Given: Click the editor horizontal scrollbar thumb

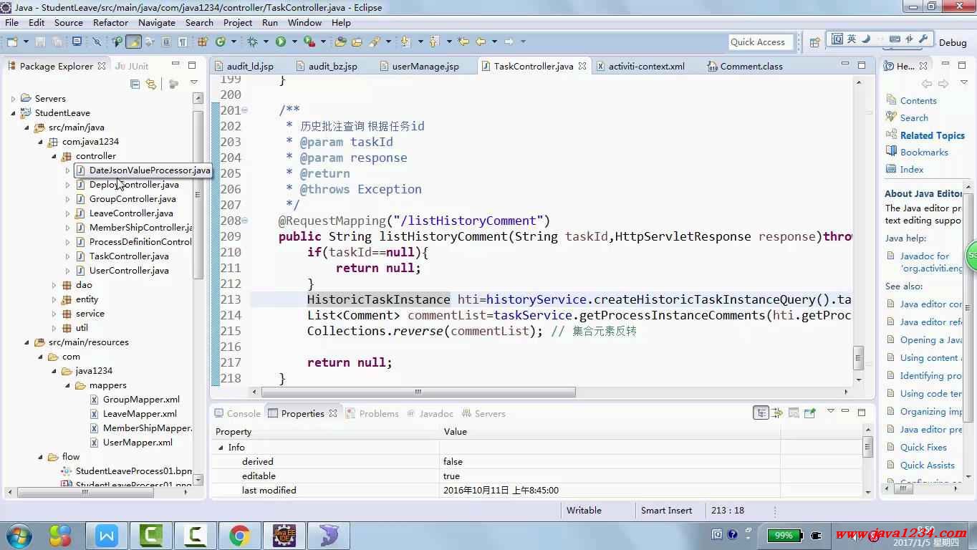Looking at the screenshot, I should coord(418,392).
